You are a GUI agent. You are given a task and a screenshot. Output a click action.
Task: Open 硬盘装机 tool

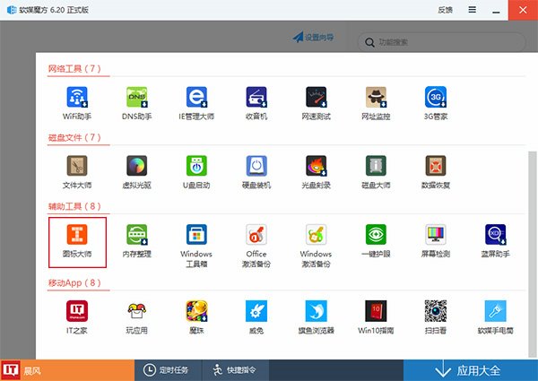[x=256, y=172]
